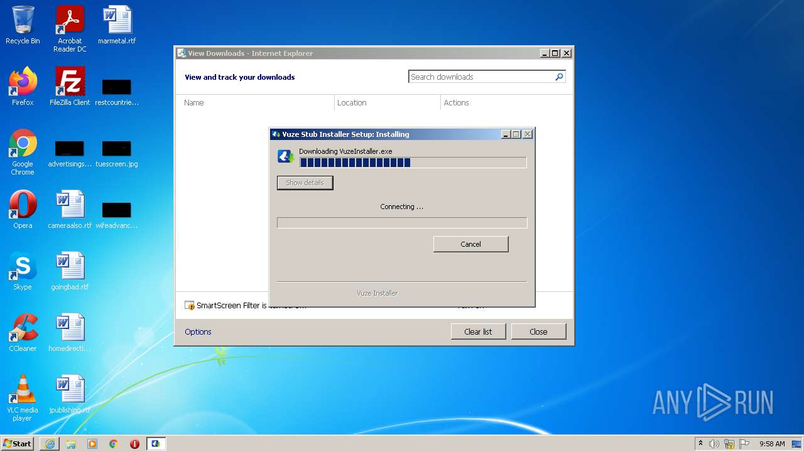Click 'View and track your downloads' heading
Screen dimensions: 804x452
coord(240,77)
